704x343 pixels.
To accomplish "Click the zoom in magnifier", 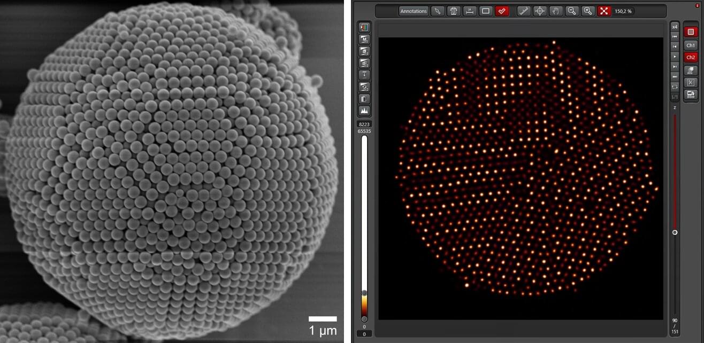I will coord(588,11).
